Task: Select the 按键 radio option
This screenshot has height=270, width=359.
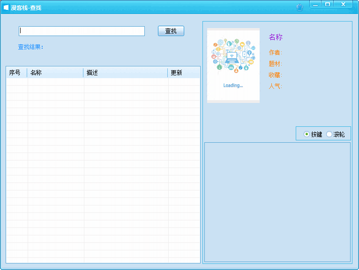Action: 307,134
